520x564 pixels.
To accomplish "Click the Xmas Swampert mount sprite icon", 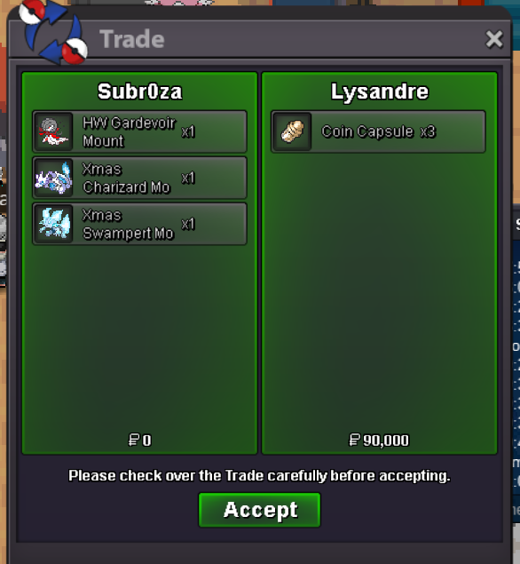I will coord(53,224).
